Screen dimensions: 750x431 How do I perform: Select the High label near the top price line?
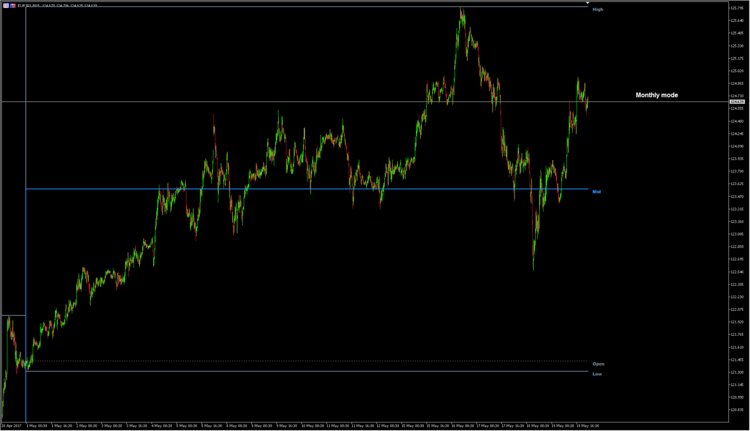pyautogui.click(x=597, y=9)
